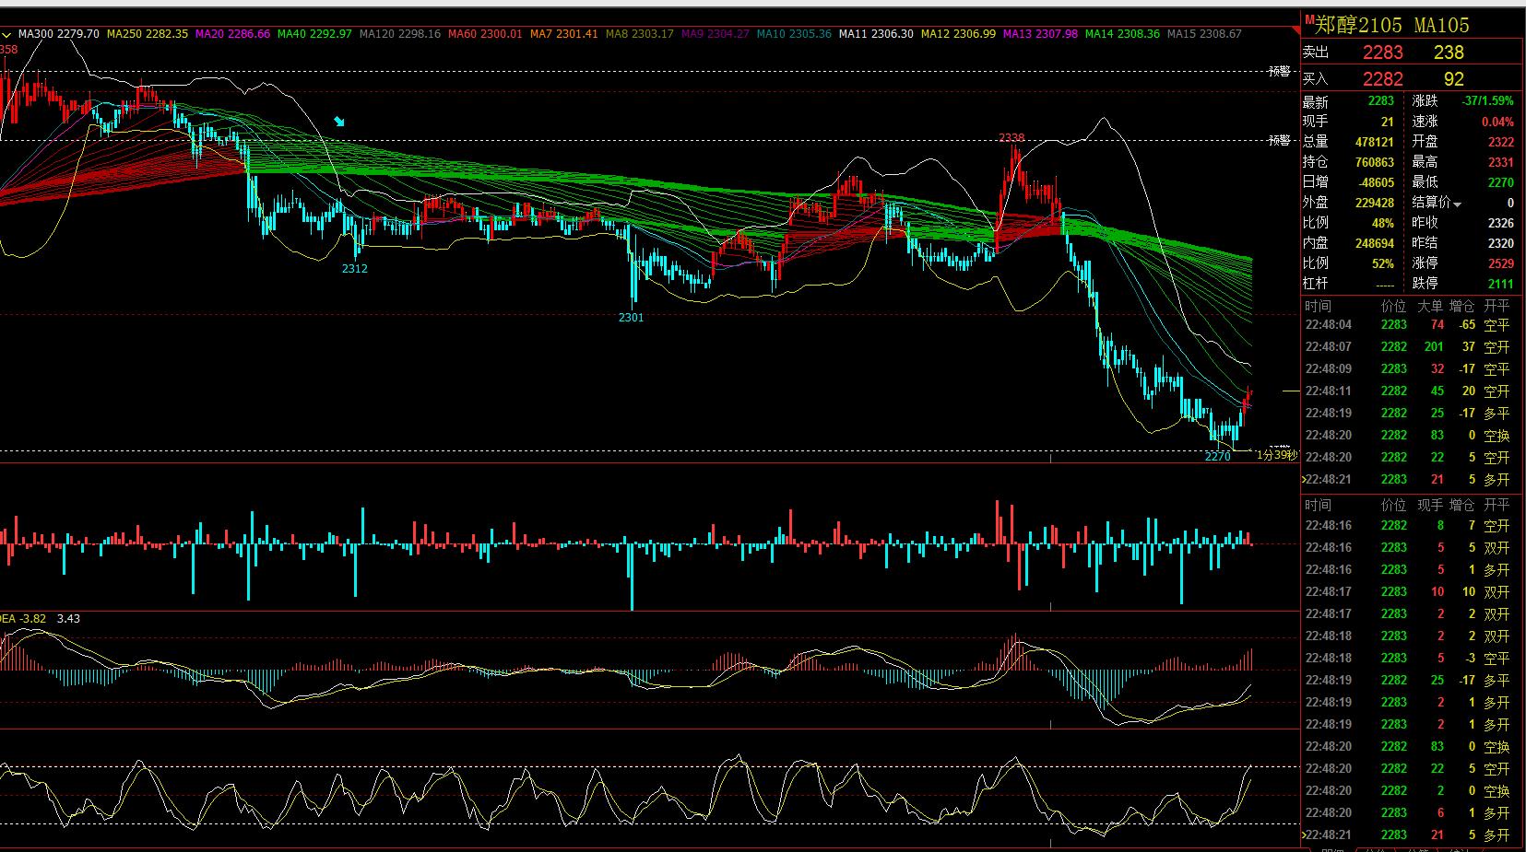The width and height of the screenshot is (1526, 852).
Task: Select the MA40 2292.97 legend label
Action: [x=315, y=34]
